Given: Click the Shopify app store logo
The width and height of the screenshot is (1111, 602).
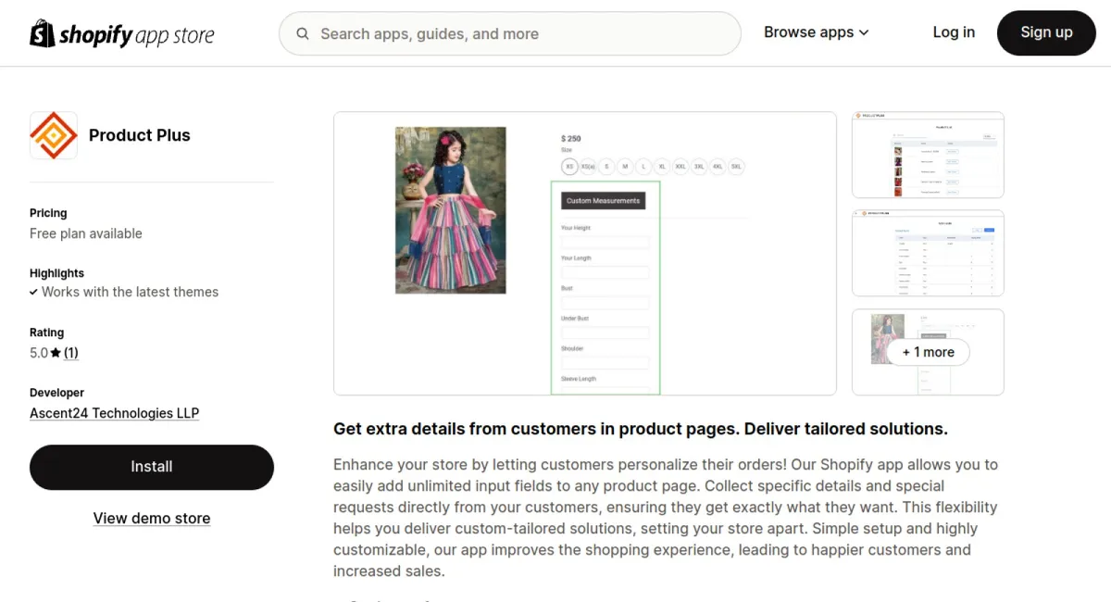Looking at the screenshot, I should 122,34.
